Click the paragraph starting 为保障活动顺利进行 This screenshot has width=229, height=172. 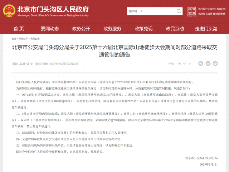point(103,88)
